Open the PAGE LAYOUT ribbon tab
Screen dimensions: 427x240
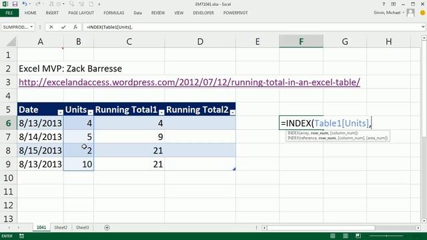coord(81,13)
